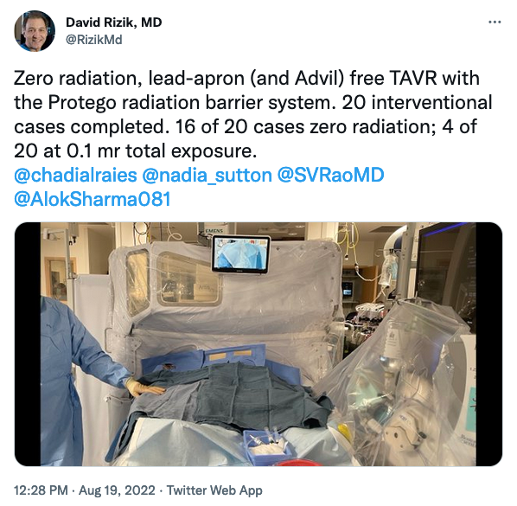
Task: Open David Rizik's profile picture
Action: pos(35,30)
